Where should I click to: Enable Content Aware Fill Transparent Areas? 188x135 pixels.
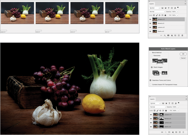click(150, 84)
